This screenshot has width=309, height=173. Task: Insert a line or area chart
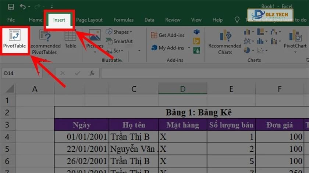(x=249, y=41)
